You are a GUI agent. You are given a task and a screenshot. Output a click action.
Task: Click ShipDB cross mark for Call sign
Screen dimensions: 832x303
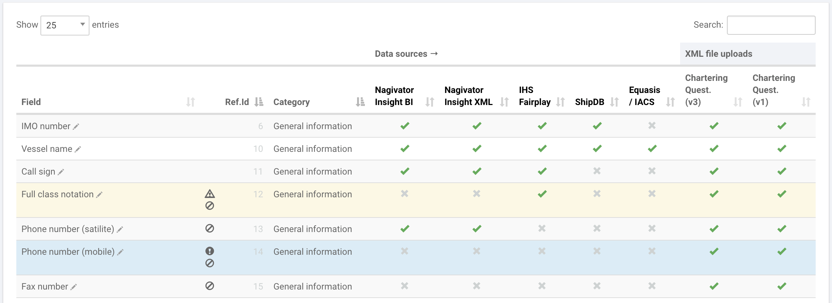pos(597,171)
